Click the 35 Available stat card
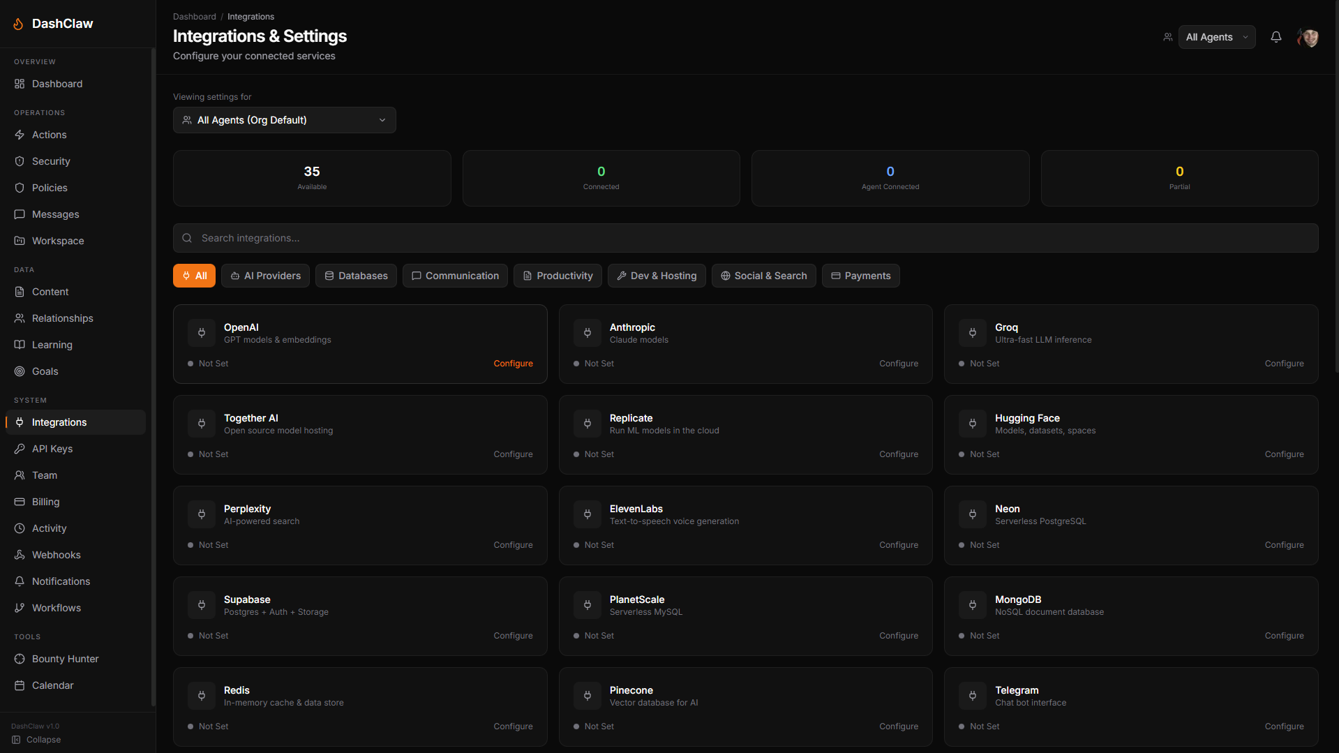Viewport: 1339px width, 753px height. click(x=312, y=178)
